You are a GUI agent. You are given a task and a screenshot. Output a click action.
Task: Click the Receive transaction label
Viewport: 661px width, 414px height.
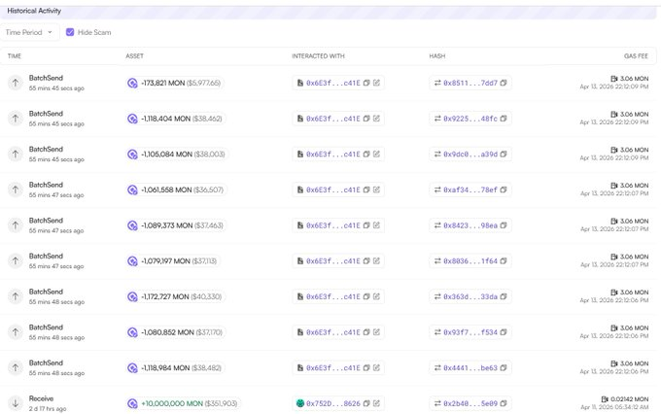[x=41, y=398]
